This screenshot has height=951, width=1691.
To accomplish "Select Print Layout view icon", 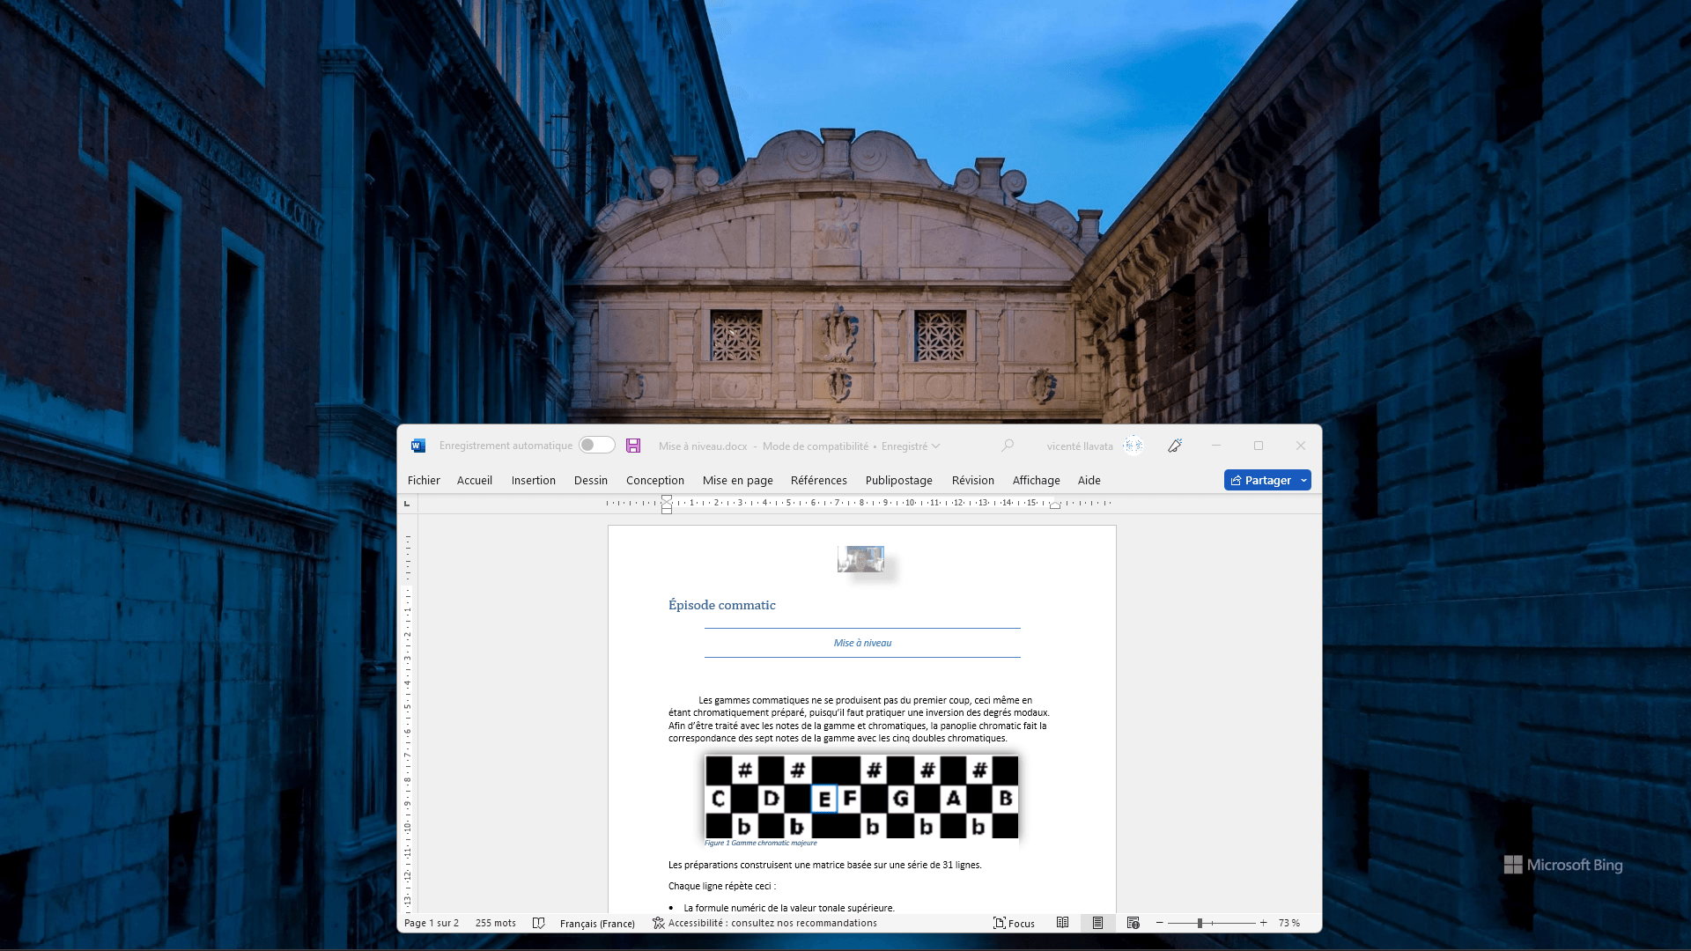I will click(1097, 923).
